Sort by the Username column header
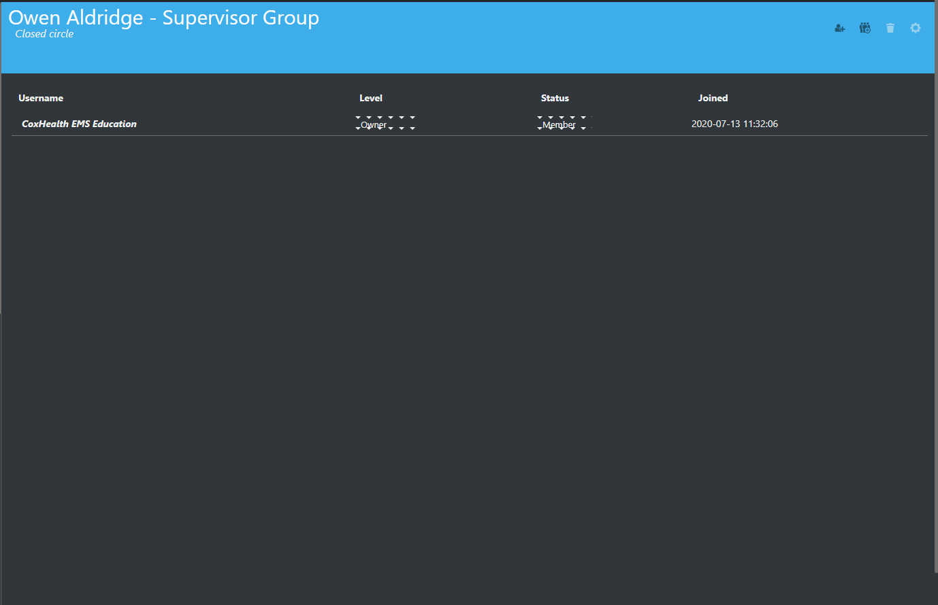This screenshot has height=605, width=938. tap(41, 98)
